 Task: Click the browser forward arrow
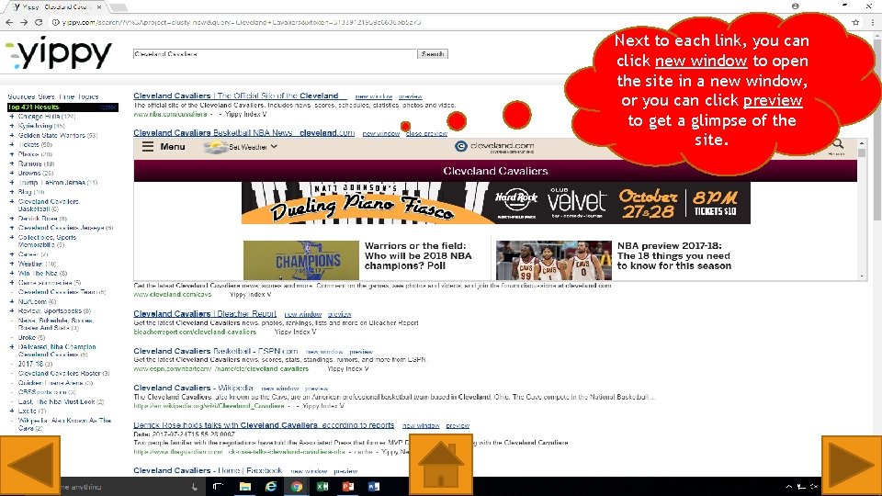(24, 22)
